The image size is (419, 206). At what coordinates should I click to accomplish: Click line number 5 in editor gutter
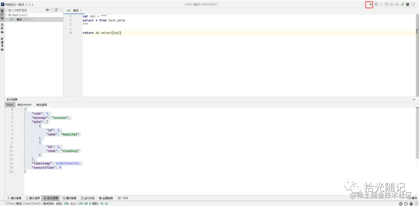[71, 33]
